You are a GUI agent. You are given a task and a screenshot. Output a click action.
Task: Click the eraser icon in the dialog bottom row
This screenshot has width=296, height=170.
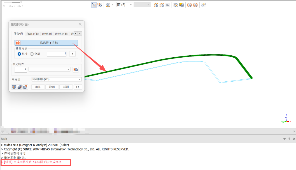[x=20, y=87]
